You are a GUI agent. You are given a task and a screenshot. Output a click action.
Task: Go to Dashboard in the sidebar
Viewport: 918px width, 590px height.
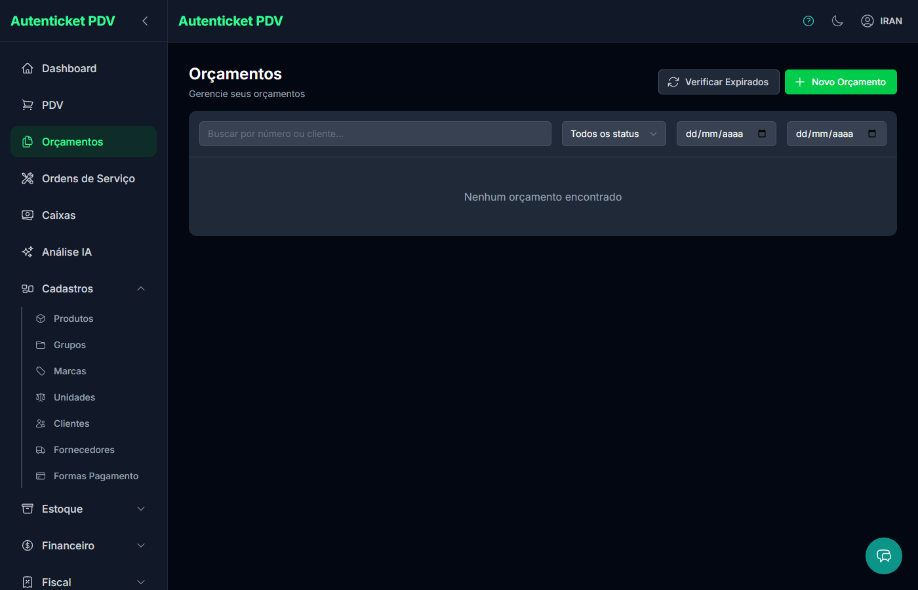pos(69,68)
